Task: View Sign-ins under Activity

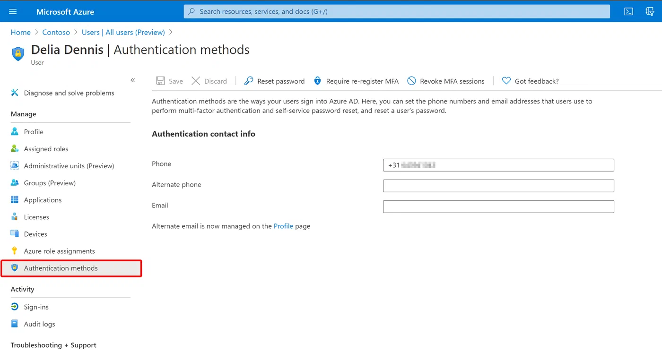Action: 36,307
